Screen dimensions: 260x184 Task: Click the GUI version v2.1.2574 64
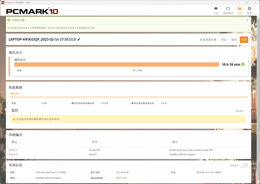tap(122, 172)
